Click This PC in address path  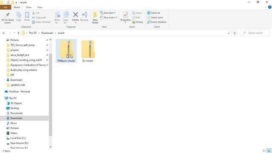[33, 33]
